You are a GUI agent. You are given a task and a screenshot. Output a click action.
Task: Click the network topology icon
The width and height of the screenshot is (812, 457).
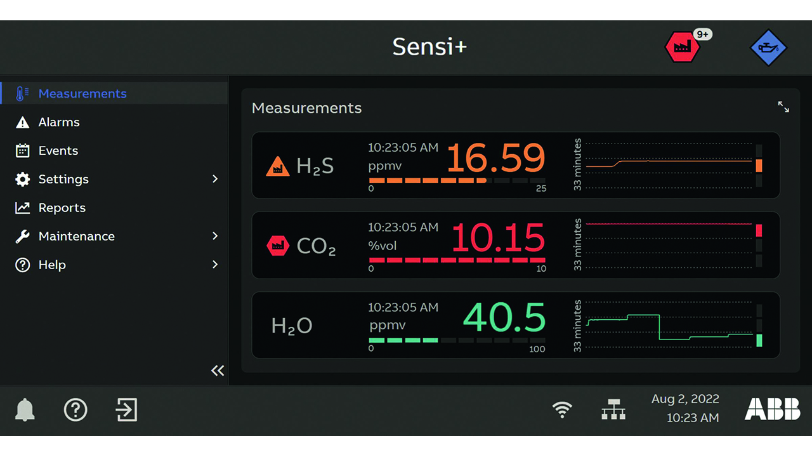613,410
